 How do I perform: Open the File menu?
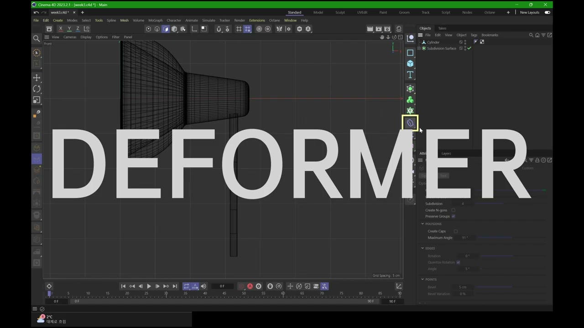point(36,20)
